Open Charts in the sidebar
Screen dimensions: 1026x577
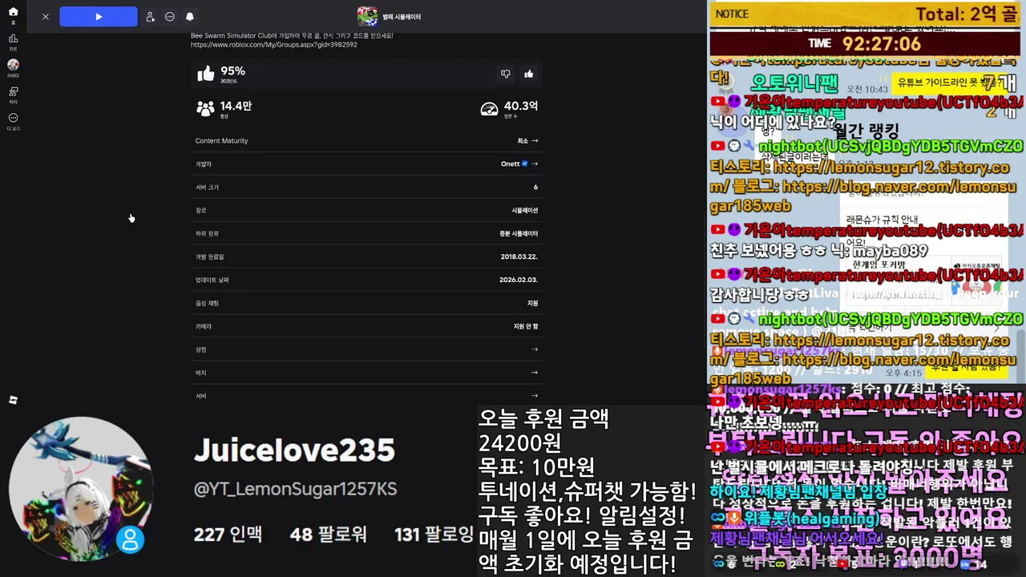(x=13, y=42)
